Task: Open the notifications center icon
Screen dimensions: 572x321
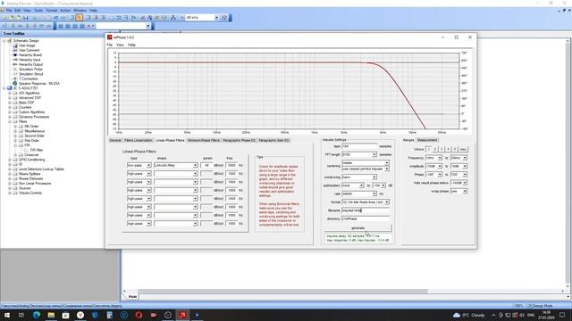Action: point(562,315)
